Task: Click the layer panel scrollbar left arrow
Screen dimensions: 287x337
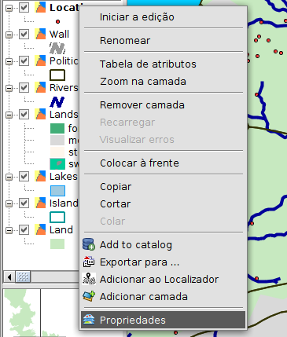Action: (9, 277)
